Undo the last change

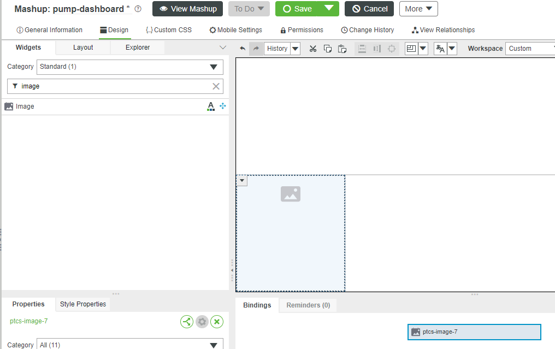[x=242, y=48]
